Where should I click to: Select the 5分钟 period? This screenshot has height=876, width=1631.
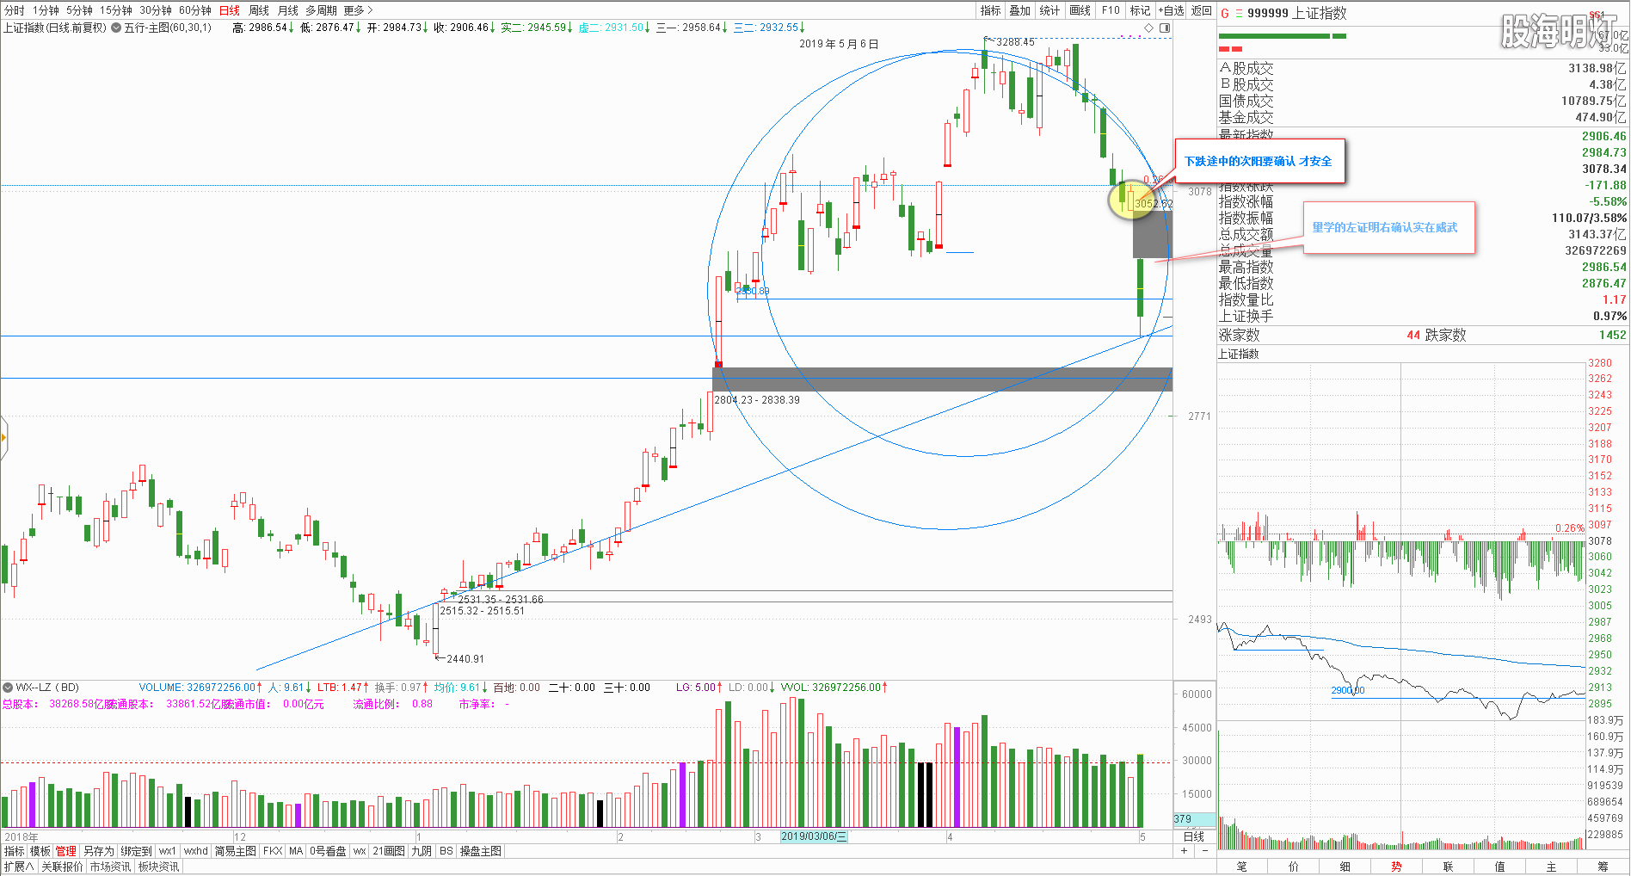tap(79, 10)
